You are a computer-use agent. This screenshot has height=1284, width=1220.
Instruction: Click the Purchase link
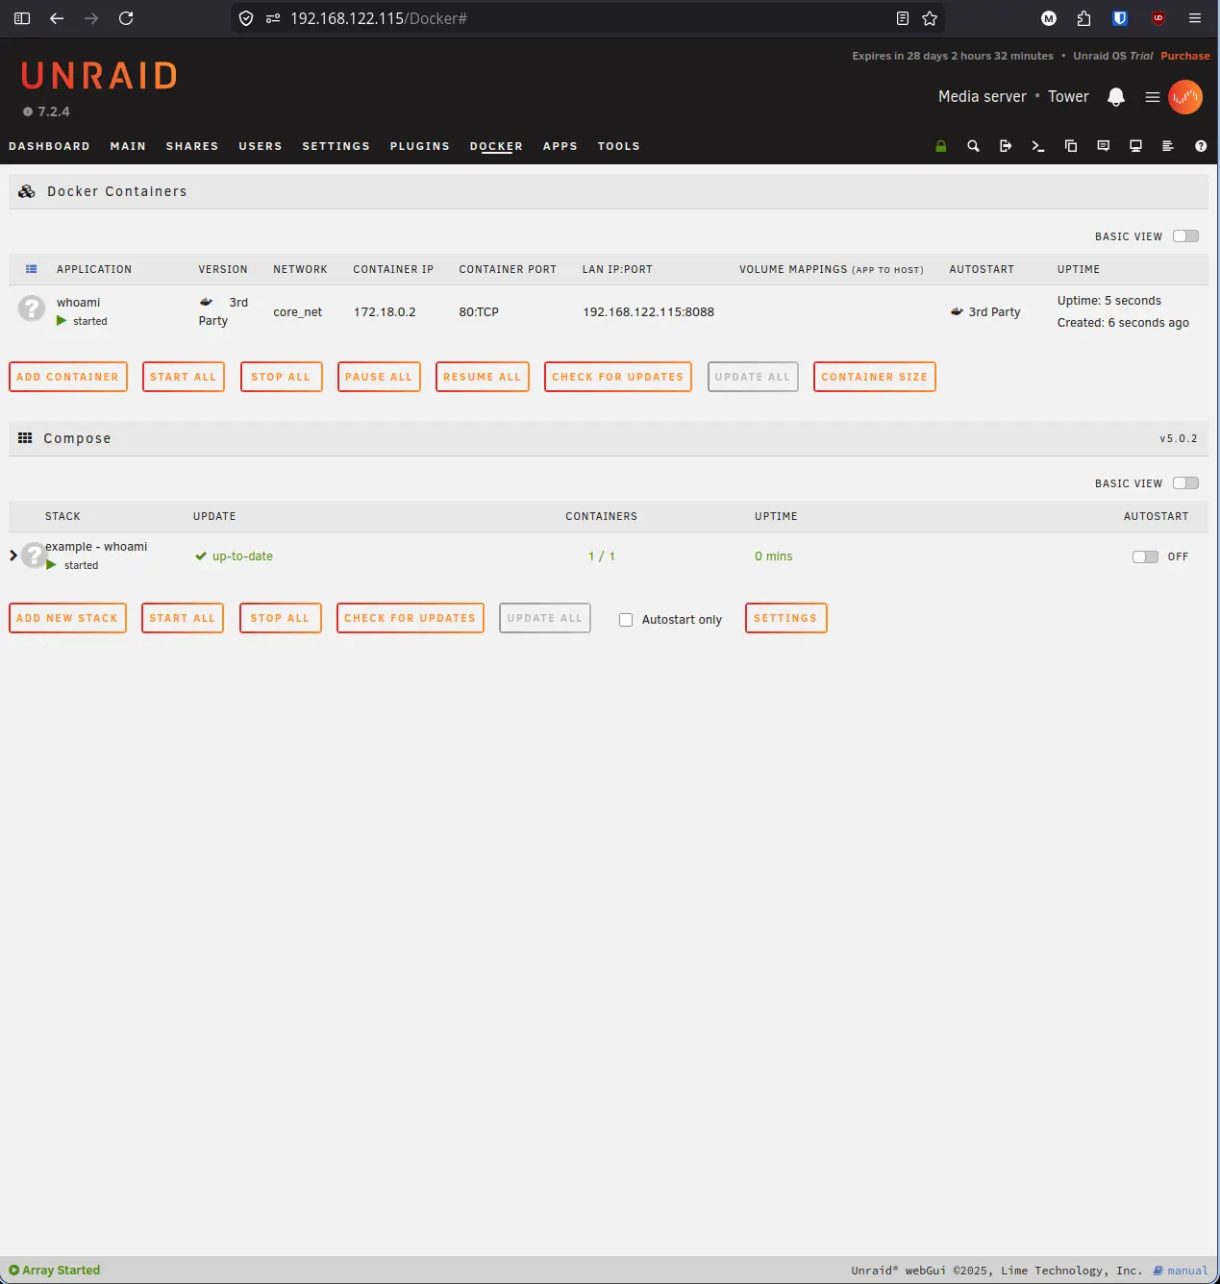coord(1184,56)
